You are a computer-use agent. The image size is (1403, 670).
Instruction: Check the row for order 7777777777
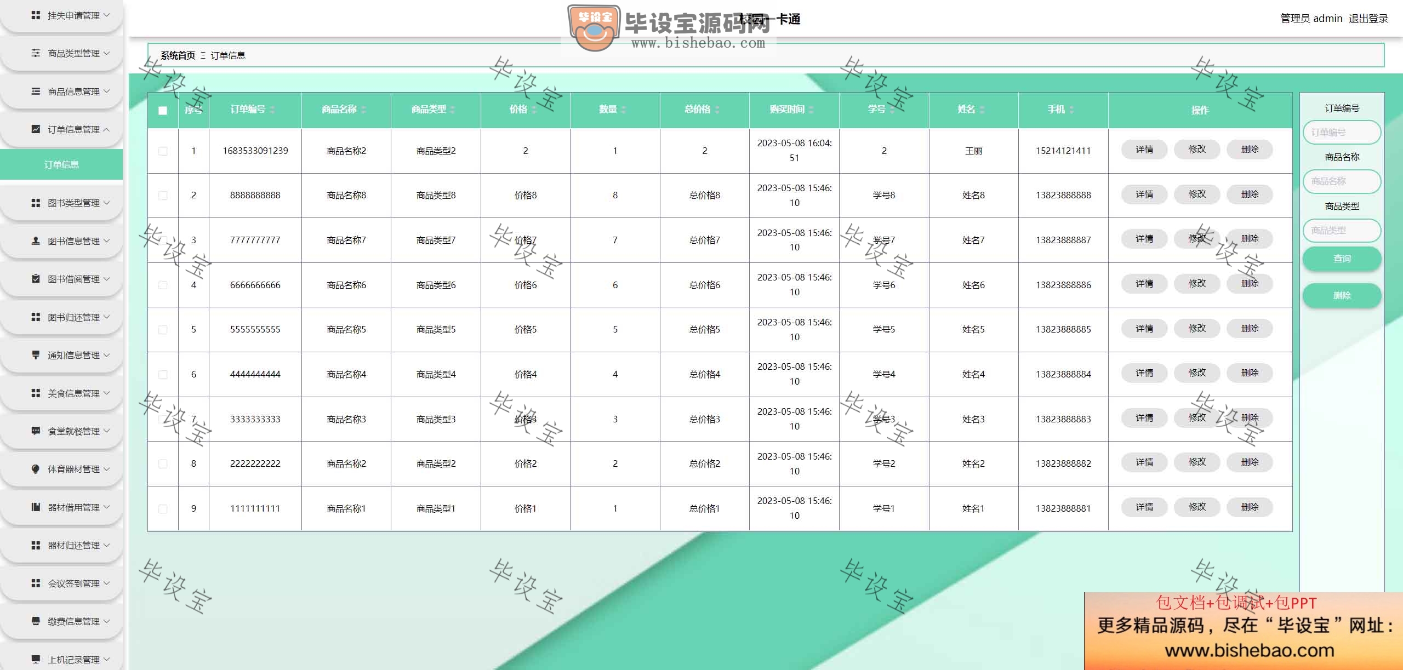163,240
